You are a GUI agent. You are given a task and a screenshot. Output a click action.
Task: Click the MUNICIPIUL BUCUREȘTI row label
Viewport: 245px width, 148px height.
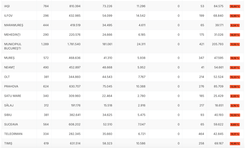pos(13,46)
